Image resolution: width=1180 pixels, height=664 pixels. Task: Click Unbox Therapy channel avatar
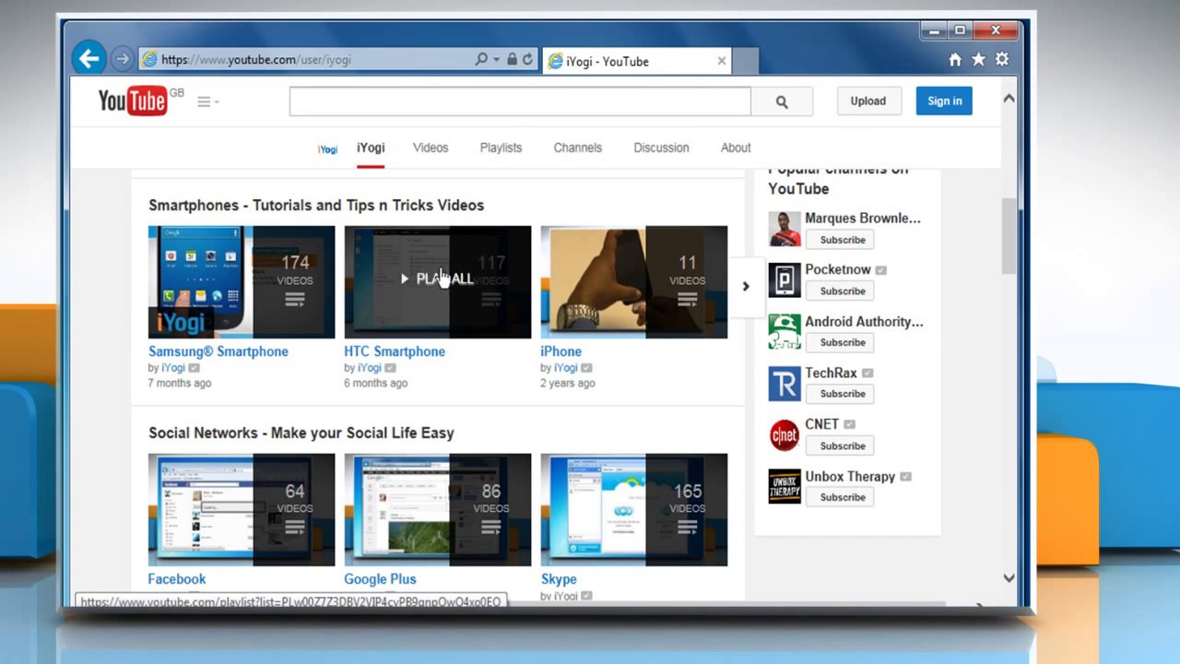click(x=785, y=487)
